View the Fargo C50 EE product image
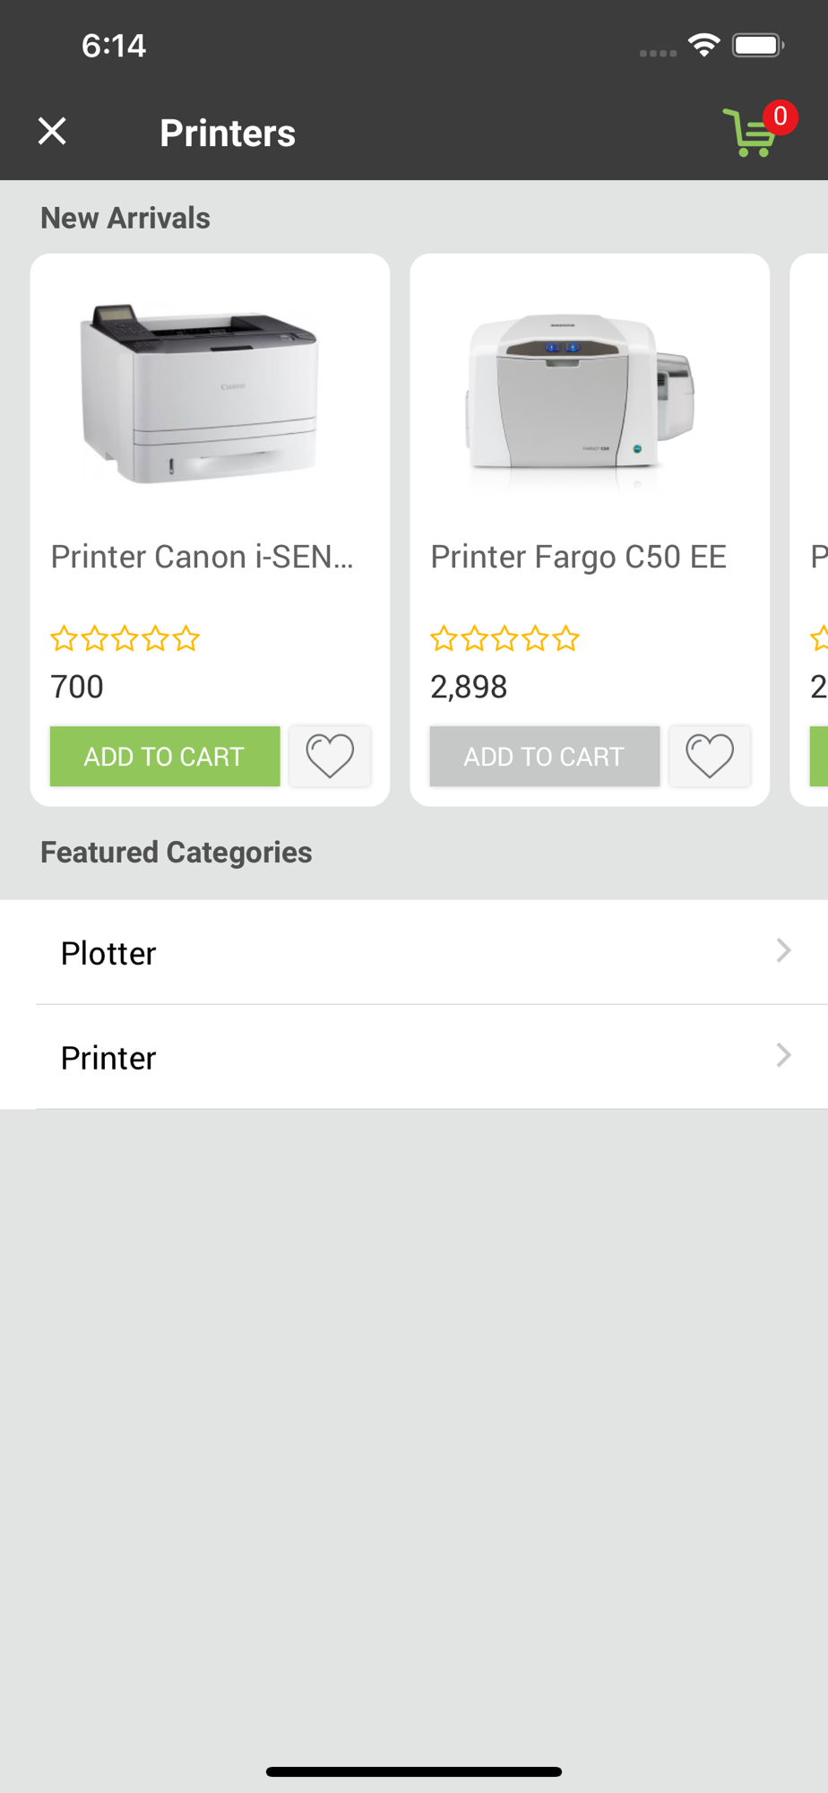 coord(580,393)
